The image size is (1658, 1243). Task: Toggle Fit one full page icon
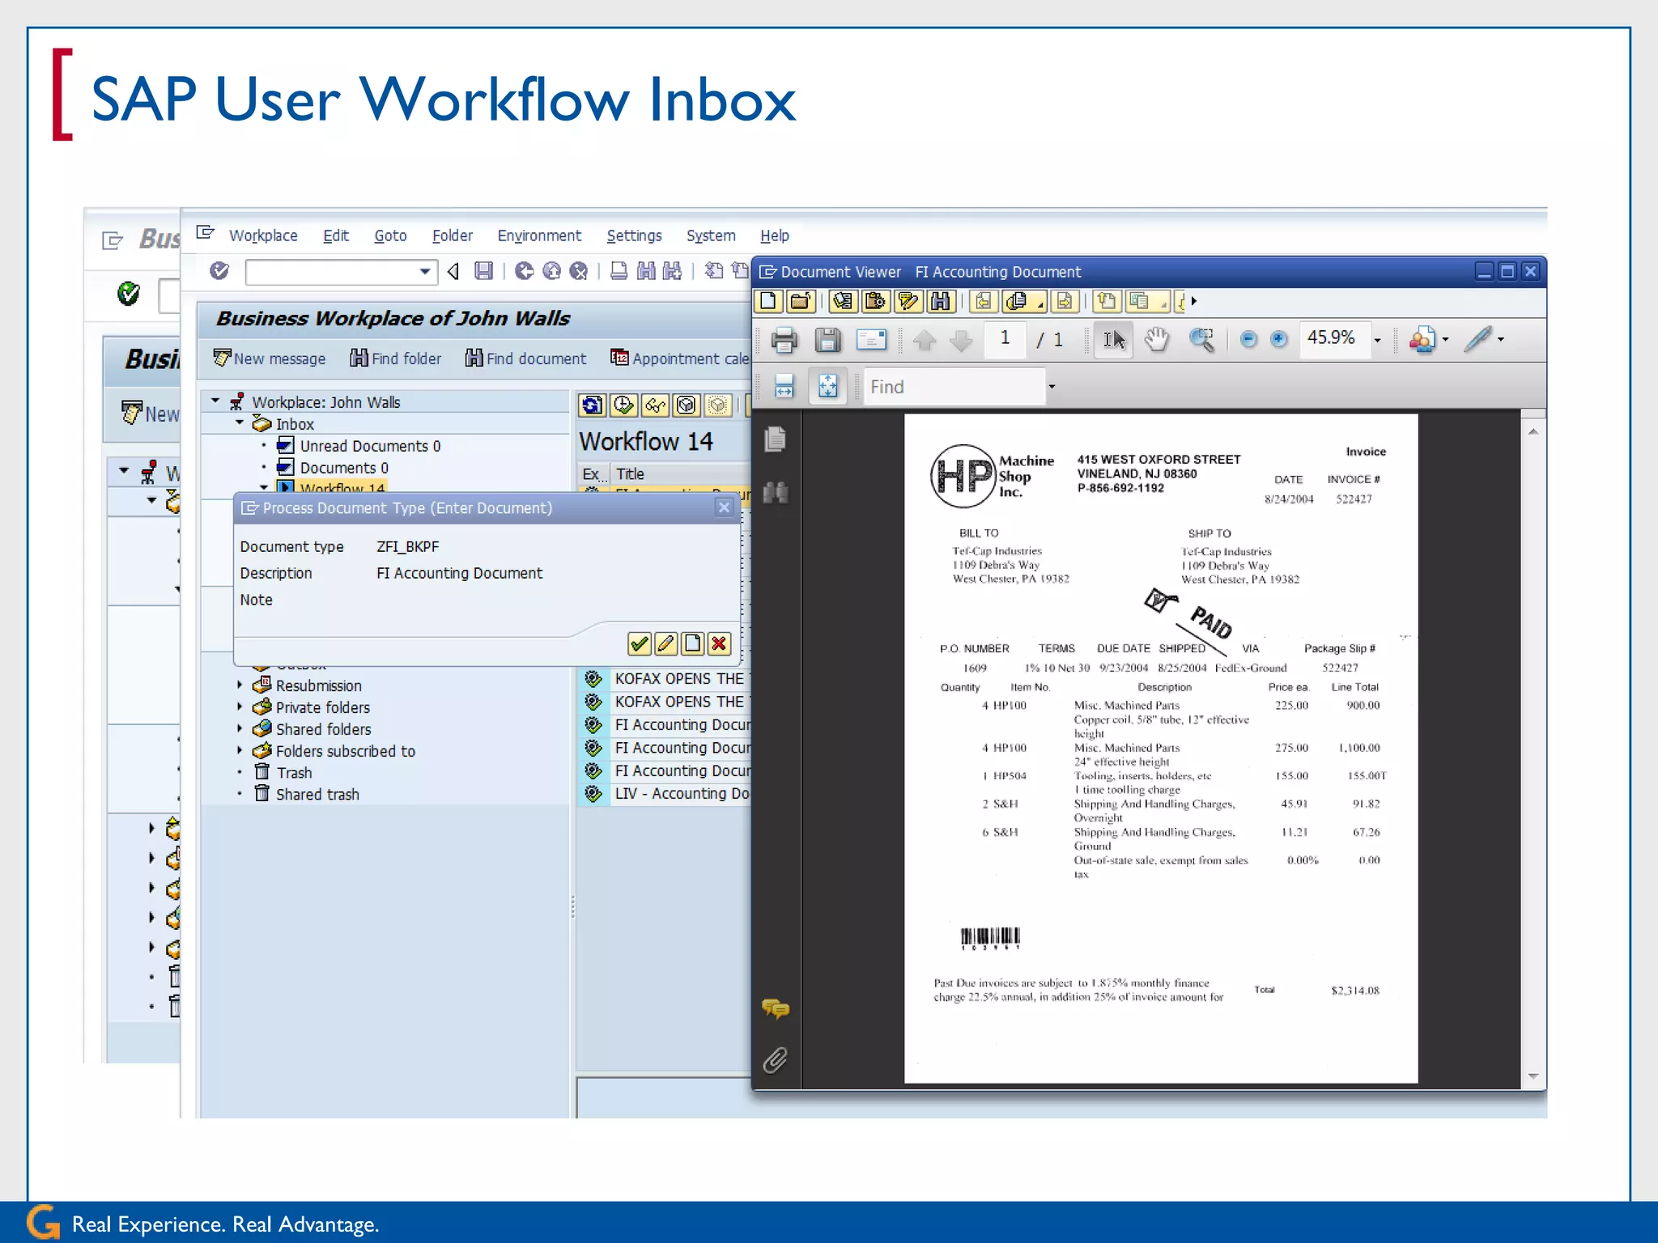coord(827,387)
